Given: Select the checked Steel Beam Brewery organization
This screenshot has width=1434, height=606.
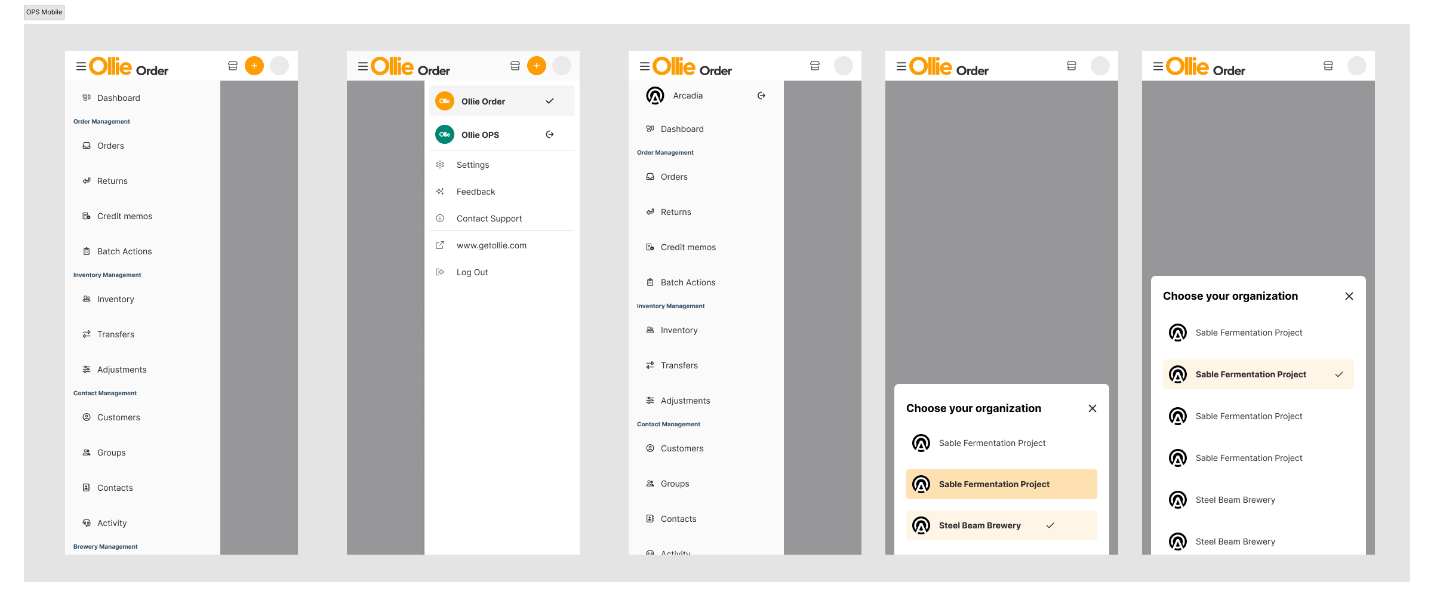Looking at the screenshot, I should [x=1002, y=525].
